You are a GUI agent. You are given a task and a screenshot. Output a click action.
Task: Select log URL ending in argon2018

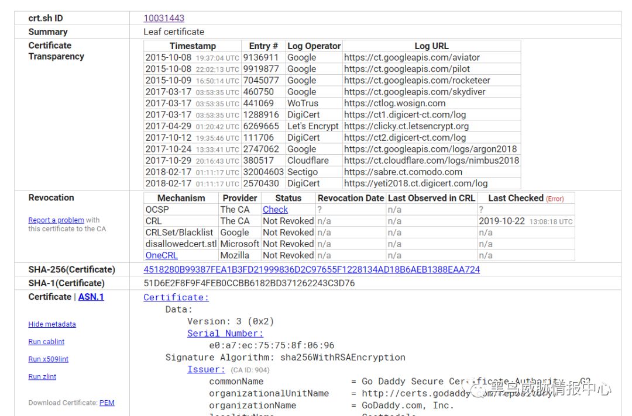tap(431, 149)
